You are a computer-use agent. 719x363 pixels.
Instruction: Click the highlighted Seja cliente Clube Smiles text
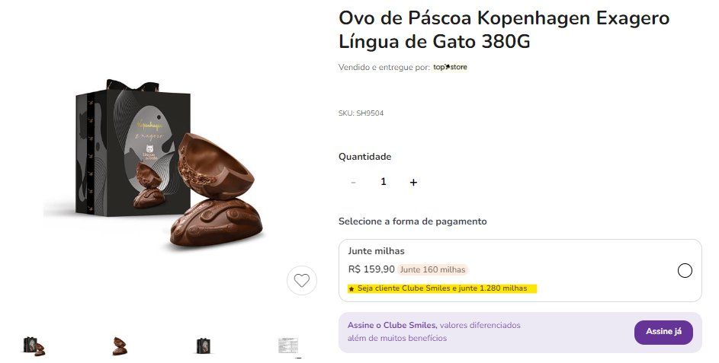[x=442, y=288]
